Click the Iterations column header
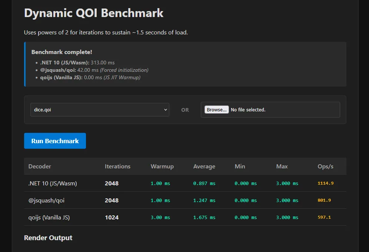The image size is (369, 252). 117,166
